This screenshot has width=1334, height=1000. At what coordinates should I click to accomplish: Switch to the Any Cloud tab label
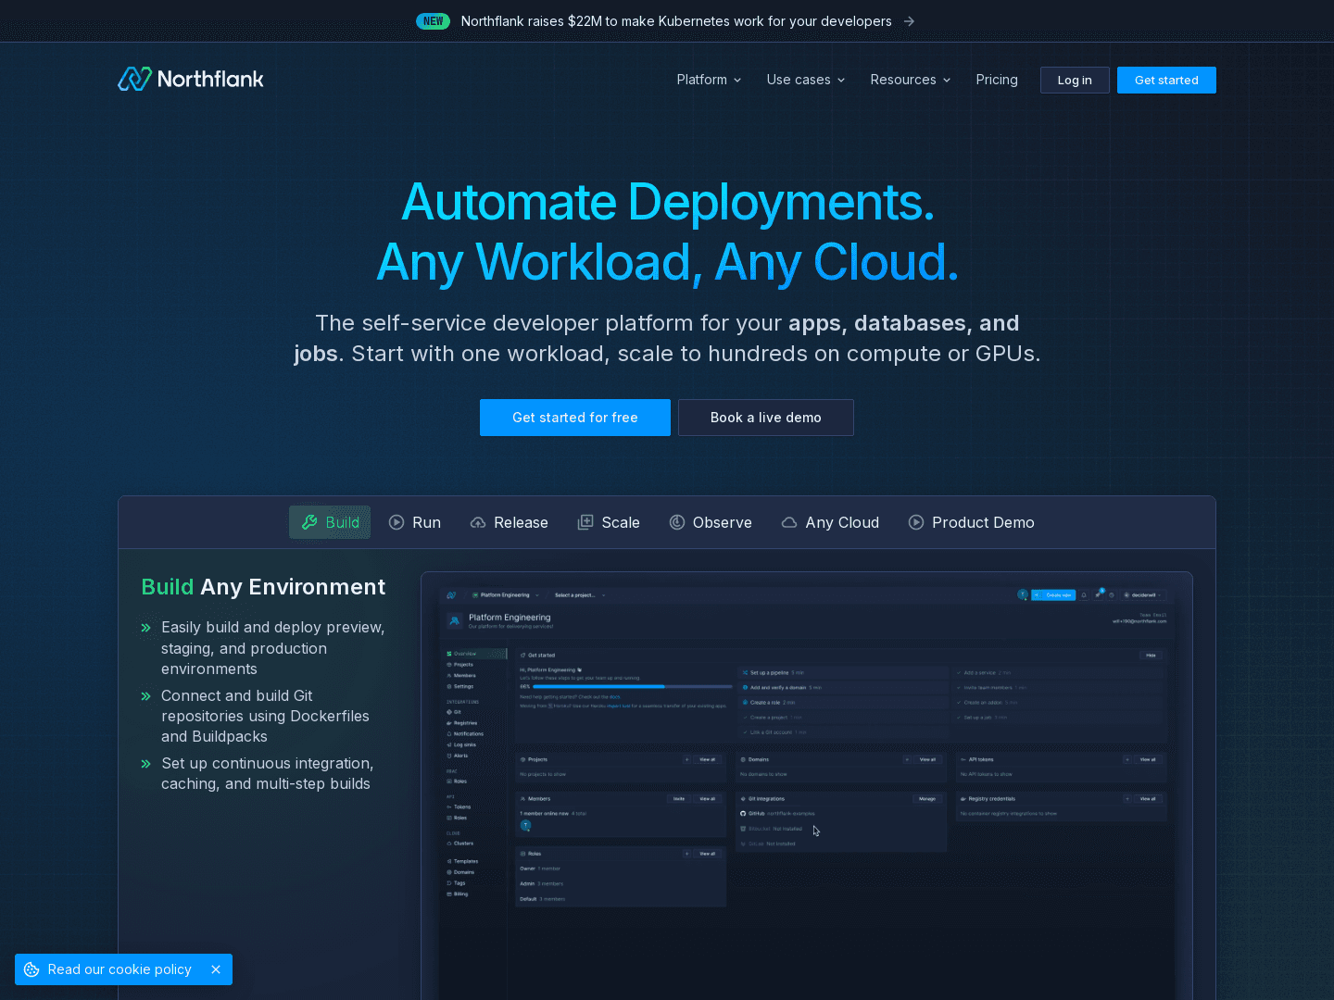842,522
